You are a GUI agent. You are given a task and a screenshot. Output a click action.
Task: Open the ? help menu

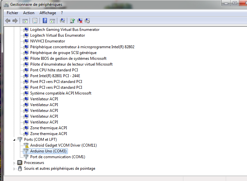coord(62,13)
